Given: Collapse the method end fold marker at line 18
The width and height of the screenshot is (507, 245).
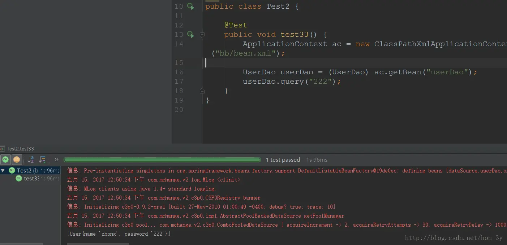Looking at the screenshot, I should tap(202, 91).
